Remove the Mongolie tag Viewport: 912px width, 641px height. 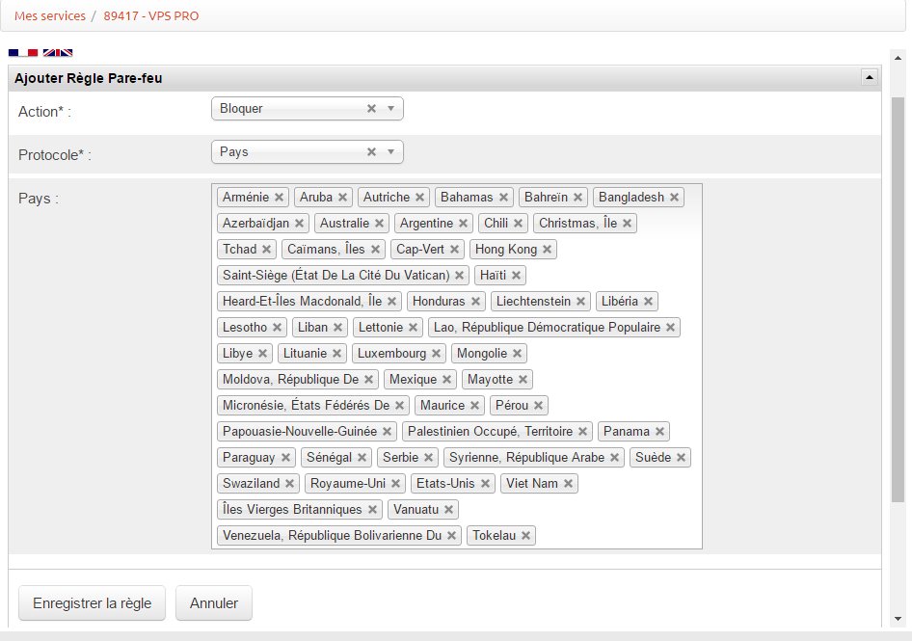pyautogui.click(x=517, y=354)
